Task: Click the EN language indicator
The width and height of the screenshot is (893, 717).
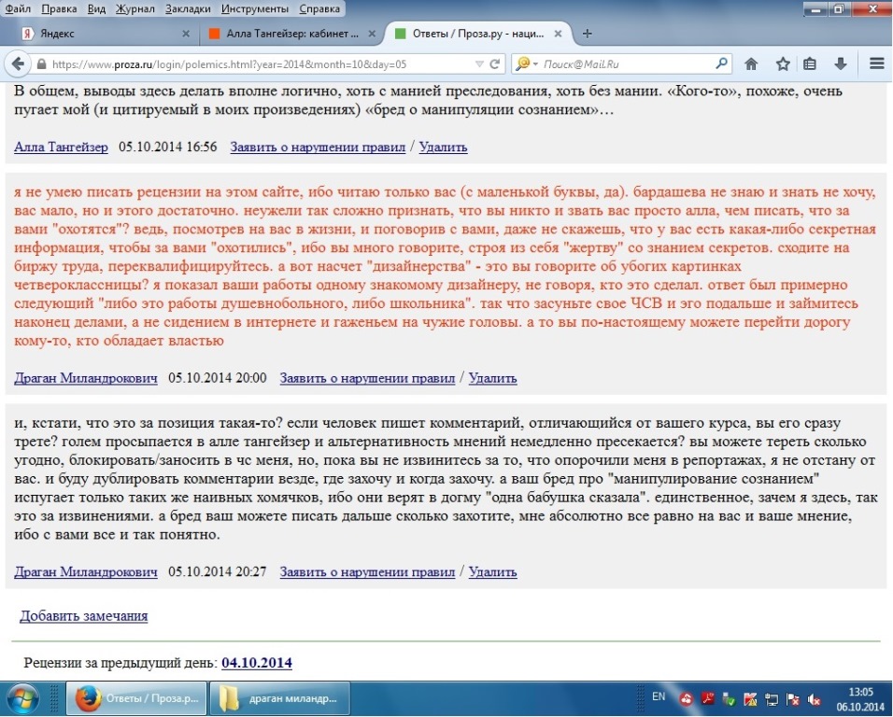Action: (x=659, y=696)
